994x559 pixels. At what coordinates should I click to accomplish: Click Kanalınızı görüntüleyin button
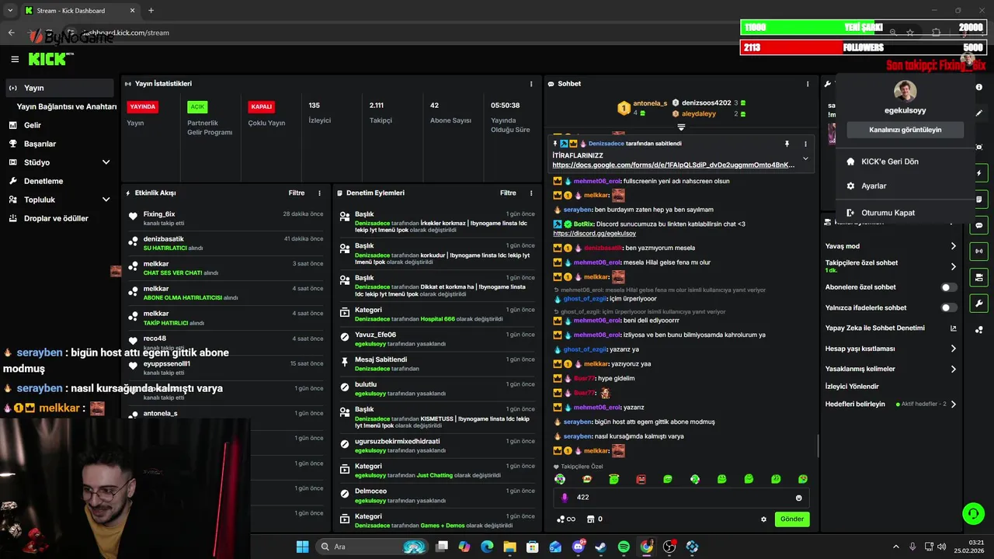pos(905,130)
